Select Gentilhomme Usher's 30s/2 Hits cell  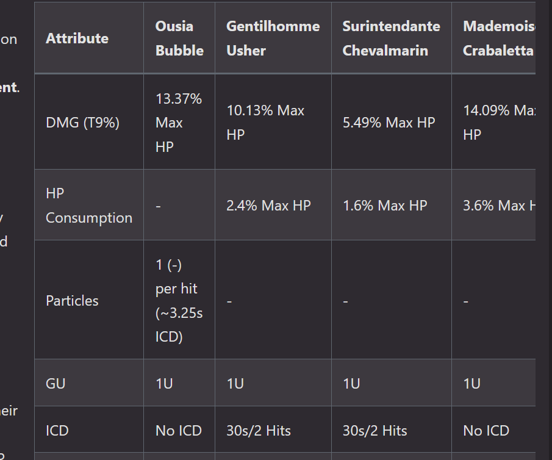coord(259,431)
